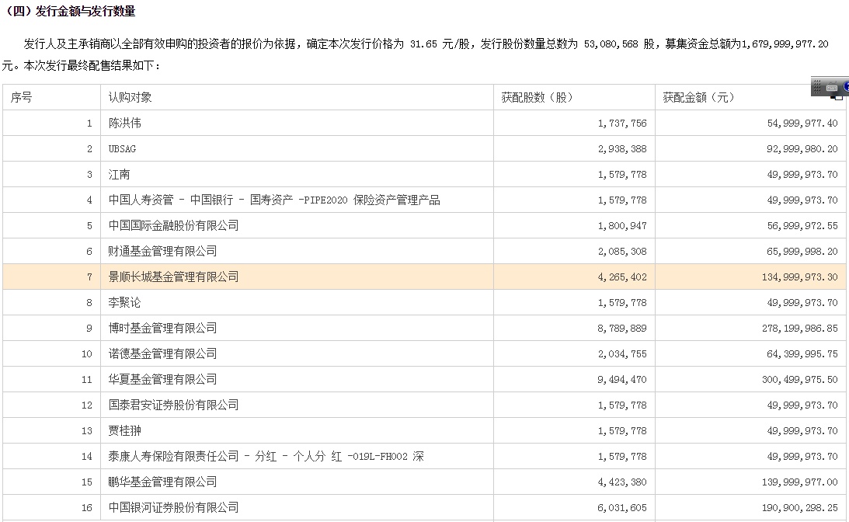Click the share count 6,031,605

(622, 508)
